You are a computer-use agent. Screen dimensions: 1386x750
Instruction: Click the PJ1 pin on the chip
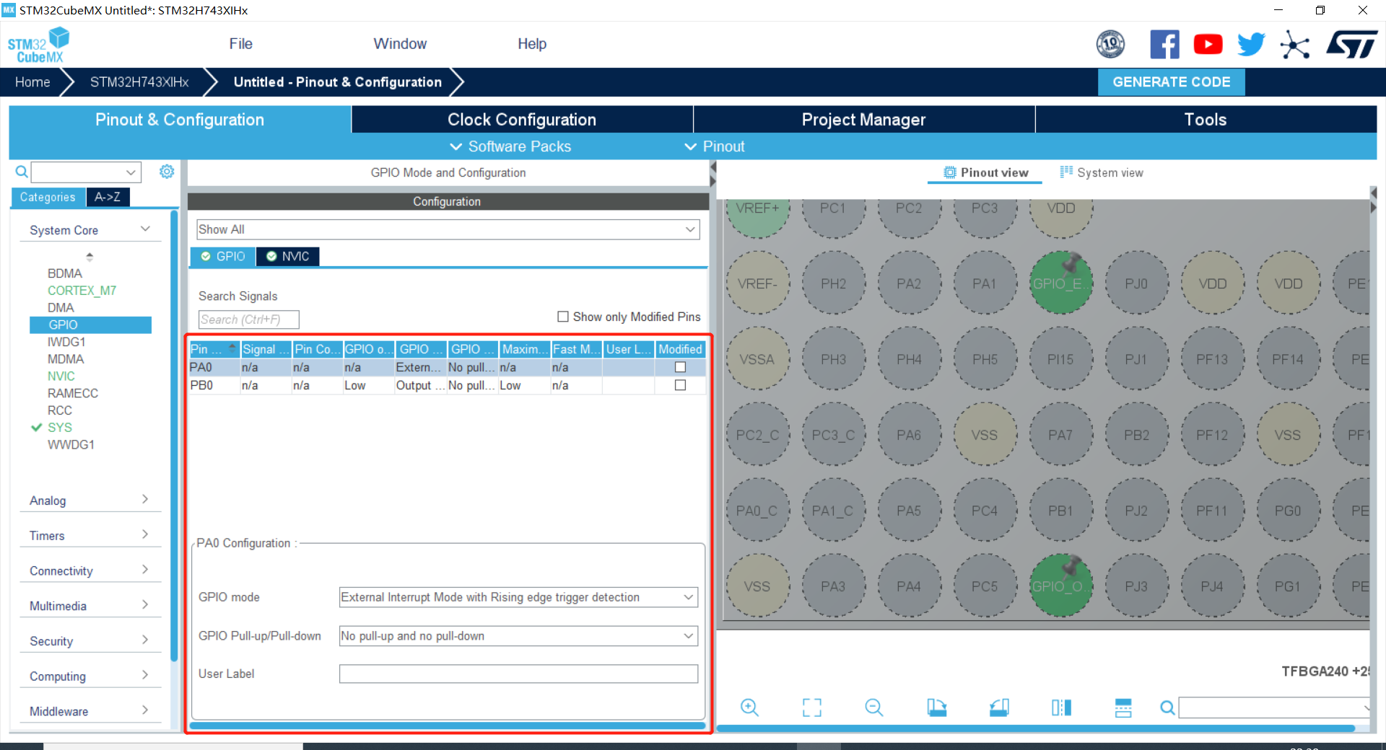[1136, 358]
